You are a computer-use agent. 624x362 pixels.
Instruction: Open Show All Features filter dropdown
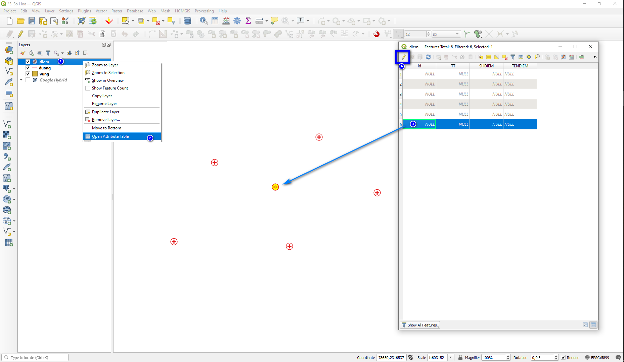pyautogui.click(x=420, y=325)
